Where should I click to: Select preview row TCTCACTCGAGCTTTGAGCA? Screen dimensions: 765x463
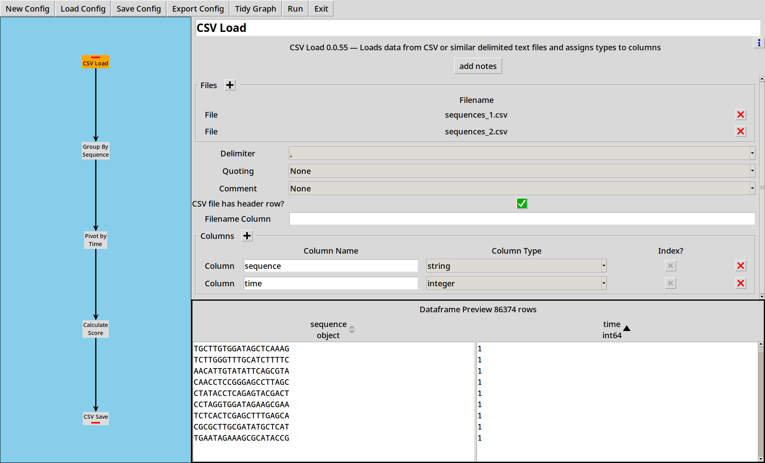[x=241, y=416]
